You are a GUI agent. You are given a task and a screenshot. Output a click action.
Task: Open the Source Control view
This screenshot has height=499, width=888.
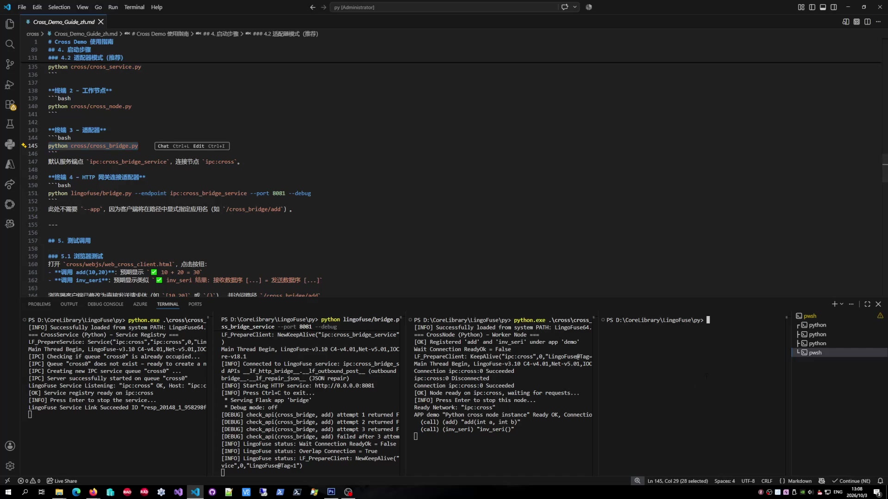coord(10,64)
